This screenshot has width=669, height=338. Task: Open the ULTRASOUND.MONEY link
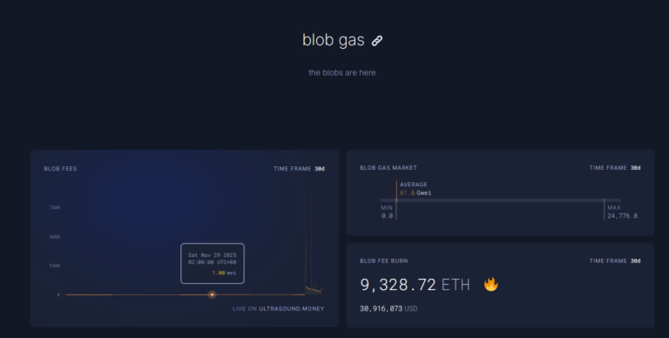pyautogui.click(x=292, y=308)
